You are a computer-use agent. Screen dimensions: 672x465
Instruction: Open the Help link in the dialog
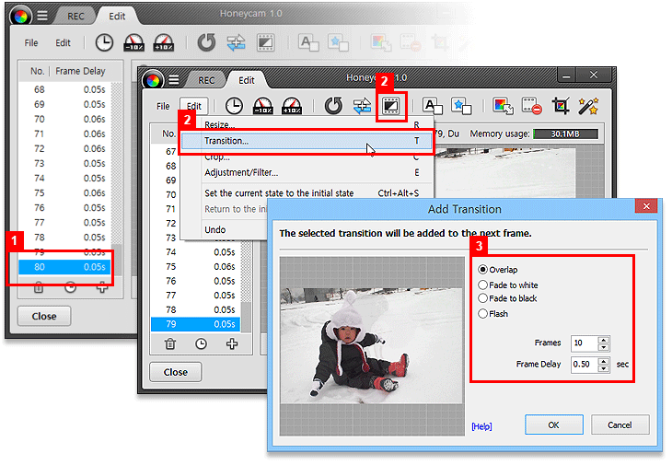481,426
